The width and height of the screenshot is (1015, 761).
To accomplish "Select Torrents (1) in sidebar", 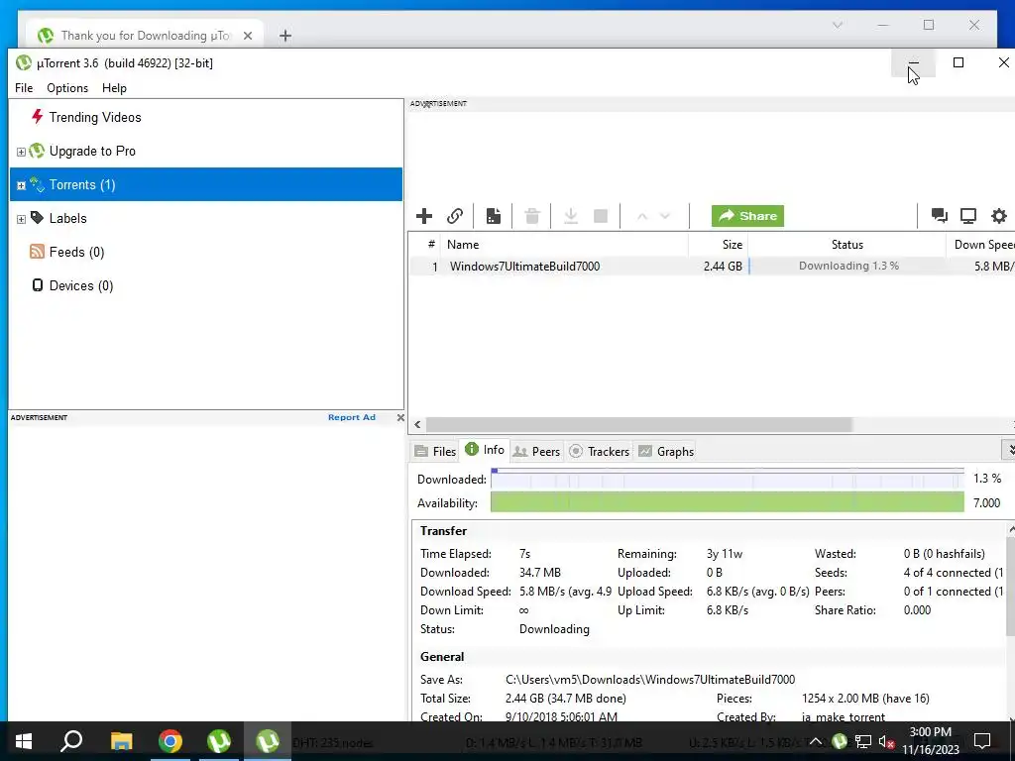I will [x=206, y=184].
